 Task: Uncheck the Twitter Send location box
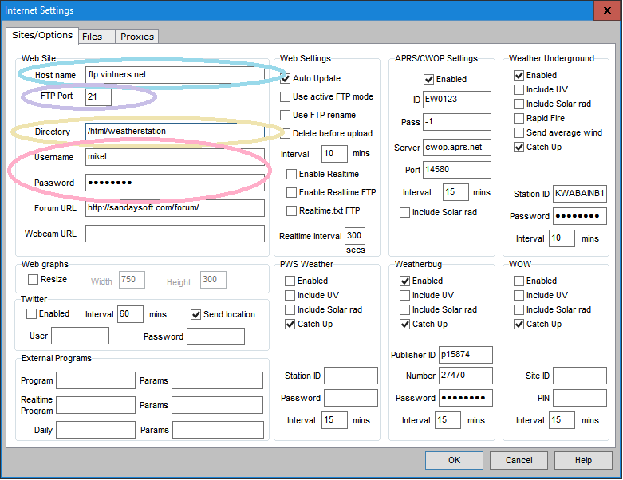(x=196, y=314)
